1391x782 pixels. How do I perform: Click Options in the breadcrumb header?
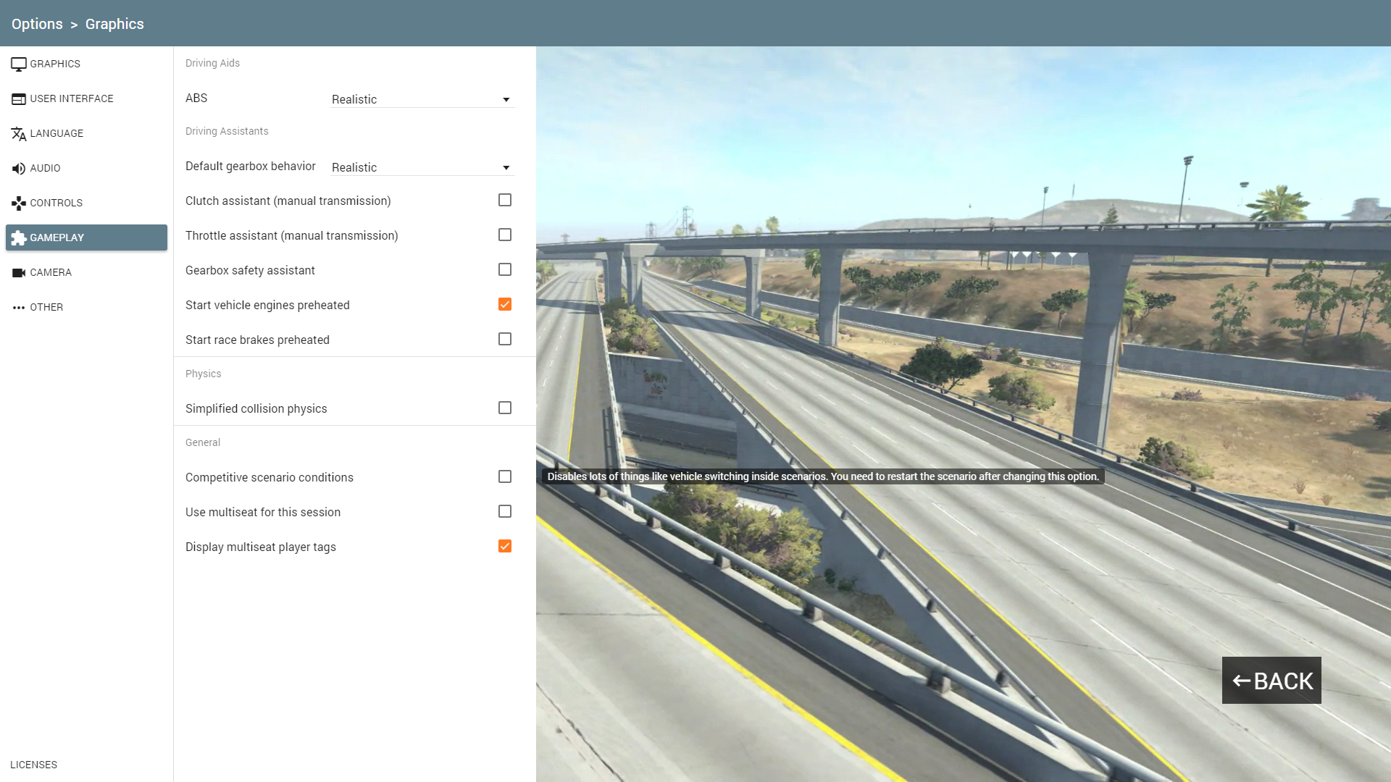click(x=37, y=24)
